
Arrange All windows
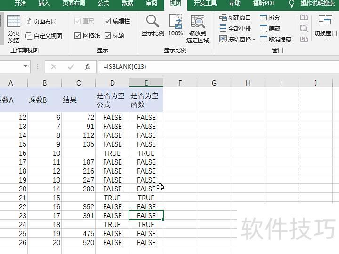(x=235, y=28)
